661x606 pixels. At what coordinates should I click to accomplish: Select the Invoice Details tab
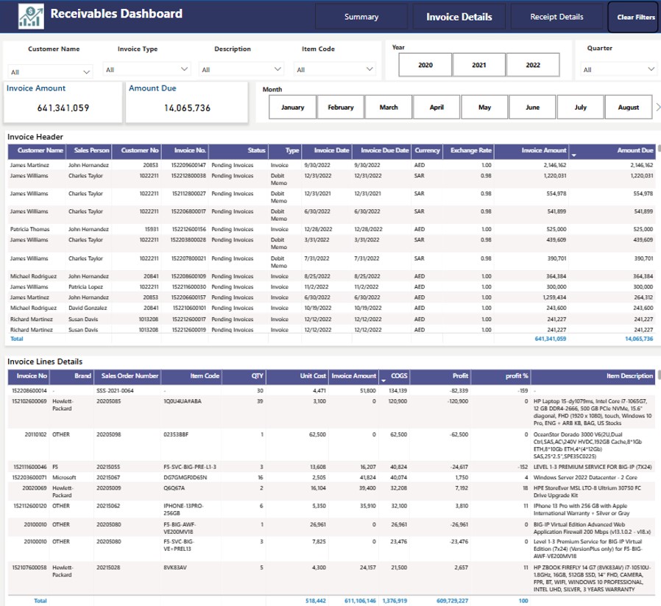[x=459, y=17]
